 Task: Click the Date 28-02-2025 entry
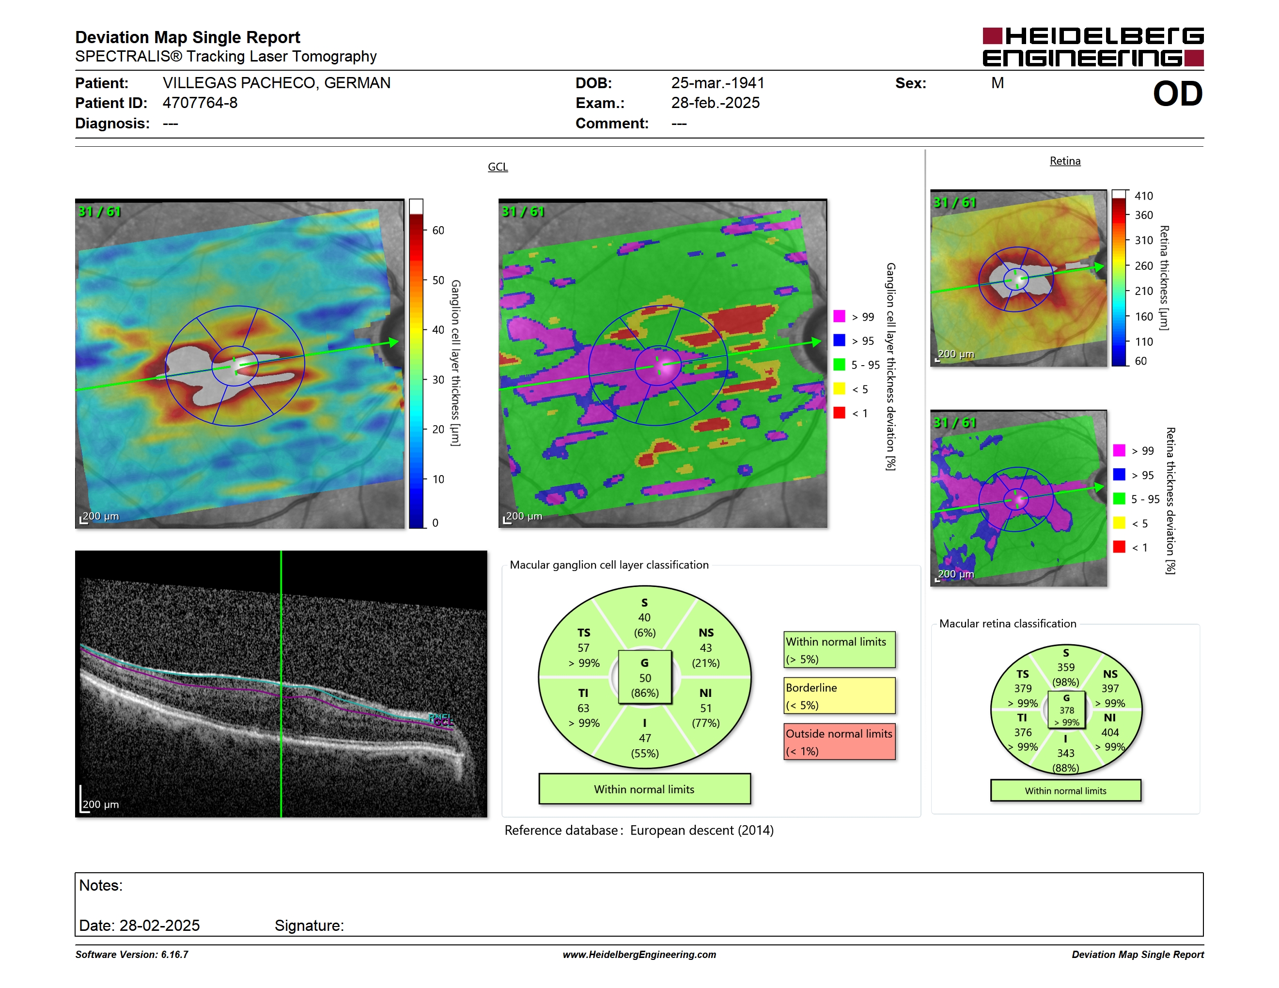pos(140,926)
